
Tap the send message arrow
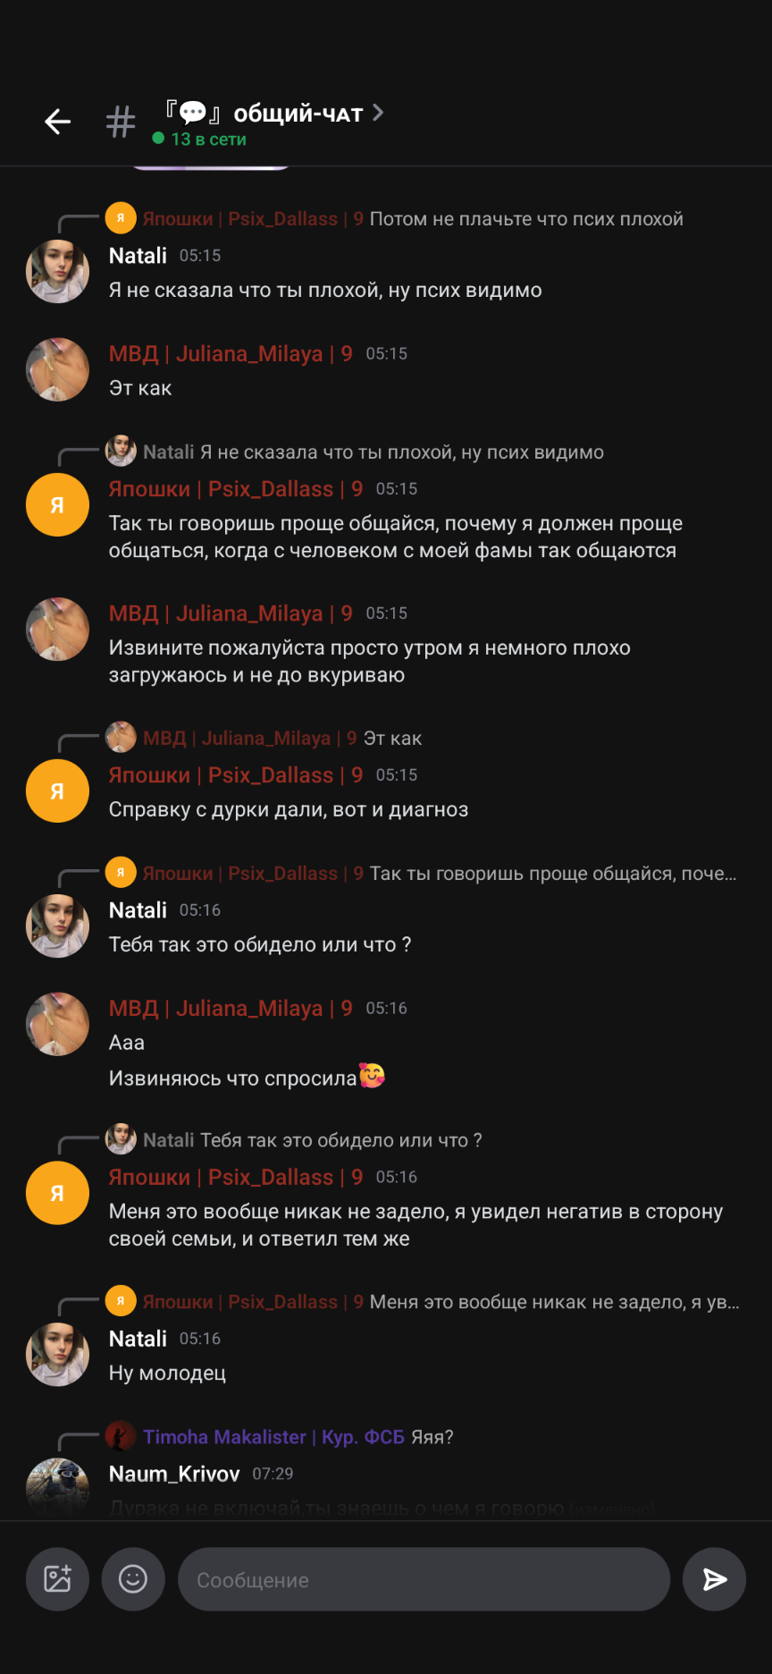pos(714,1579)
